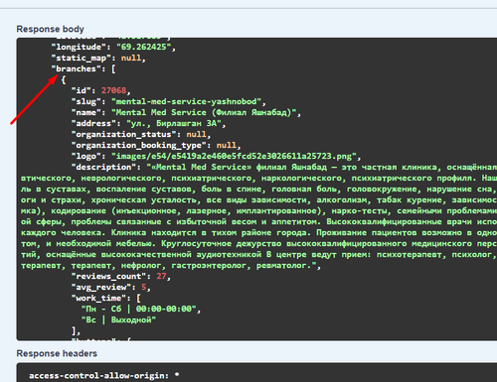Click the access-control-allow-origin header line
497x382 pixels.
pos(104,376)
